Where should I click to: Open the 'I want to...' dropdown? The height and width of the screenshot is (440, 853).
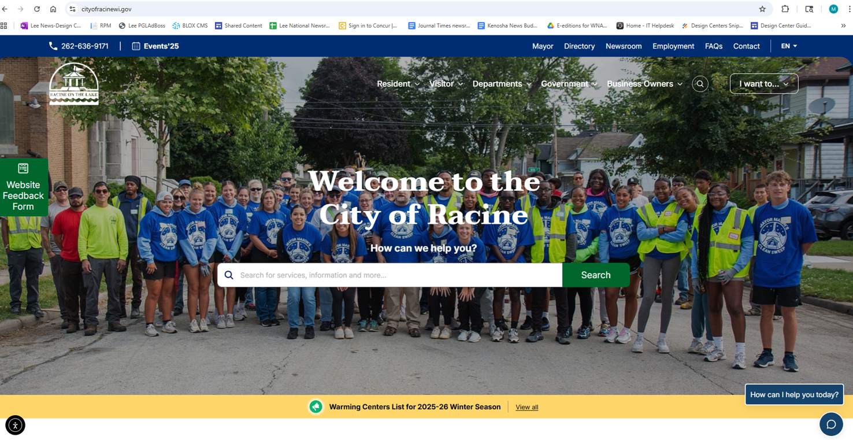tap(763, 84)
